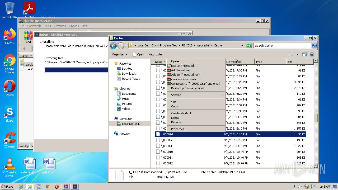Click the search magnifier icon

click(314, 46)
